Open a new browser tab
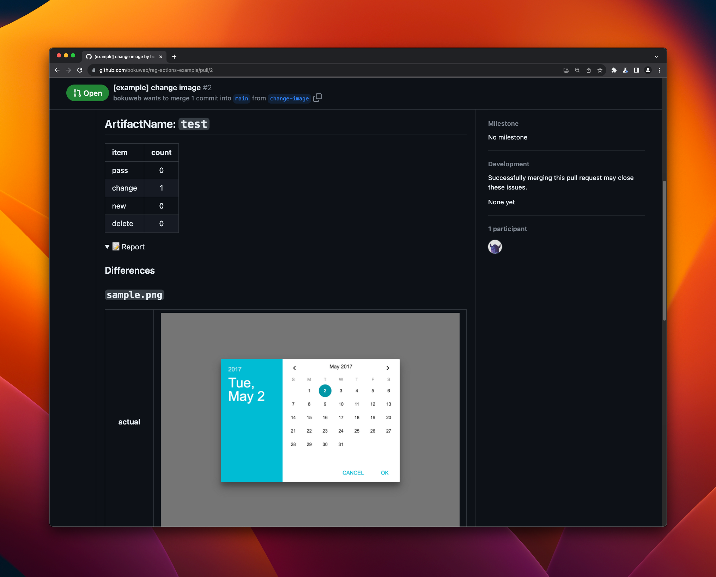The height and width of the screenshot is (577, 716). coord(174,57)
